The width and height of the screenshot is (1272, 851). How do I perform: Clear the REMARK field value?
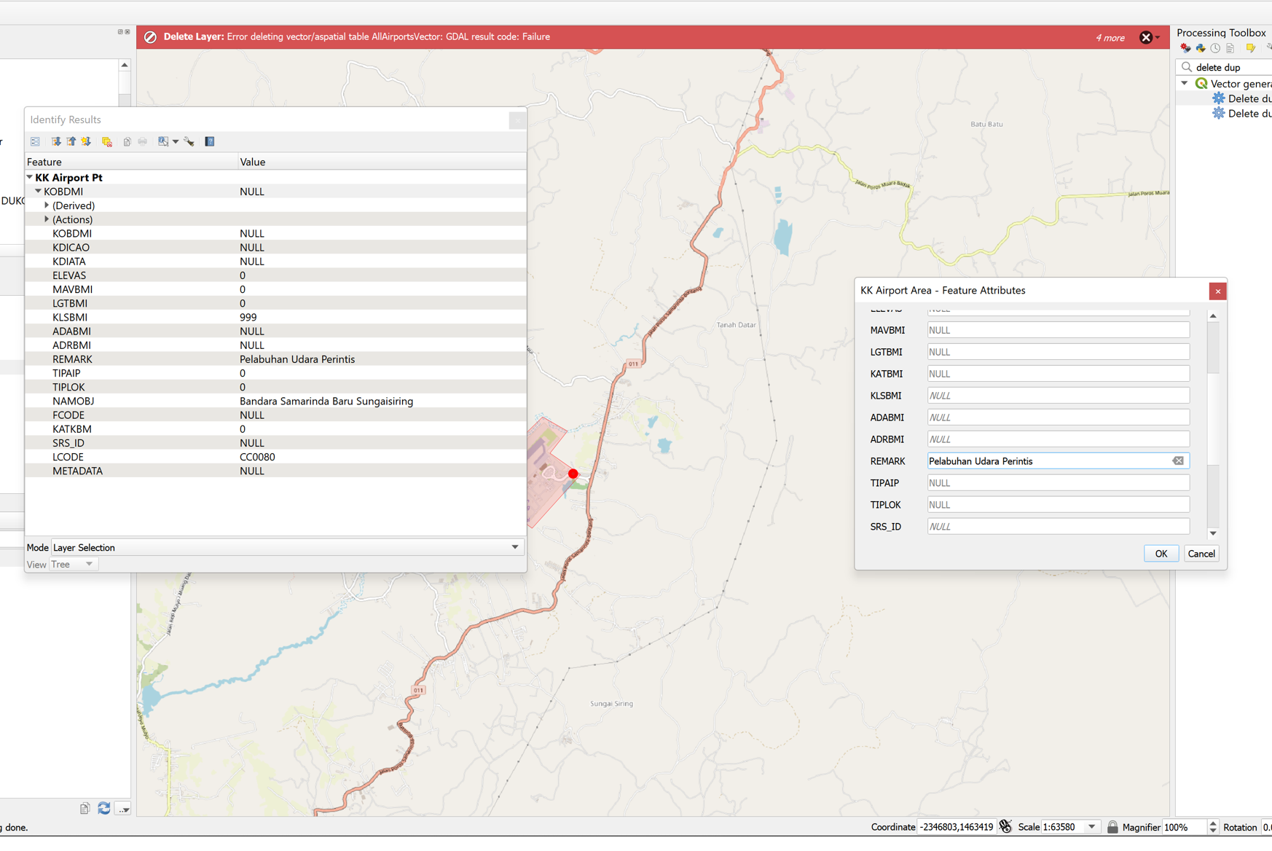pyautogui.click(x=1177, y=461)
